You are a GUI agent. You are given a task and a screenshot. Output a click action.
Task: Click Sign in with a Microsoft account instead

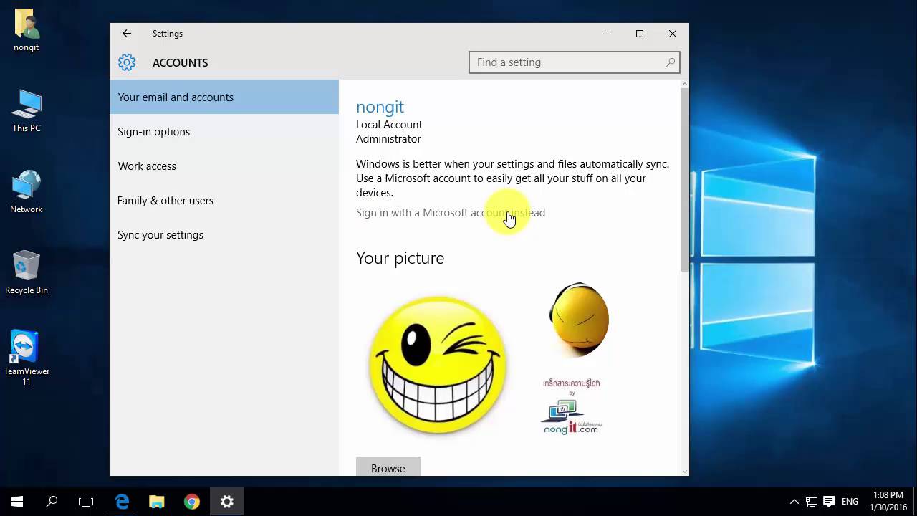pos(451,213)
